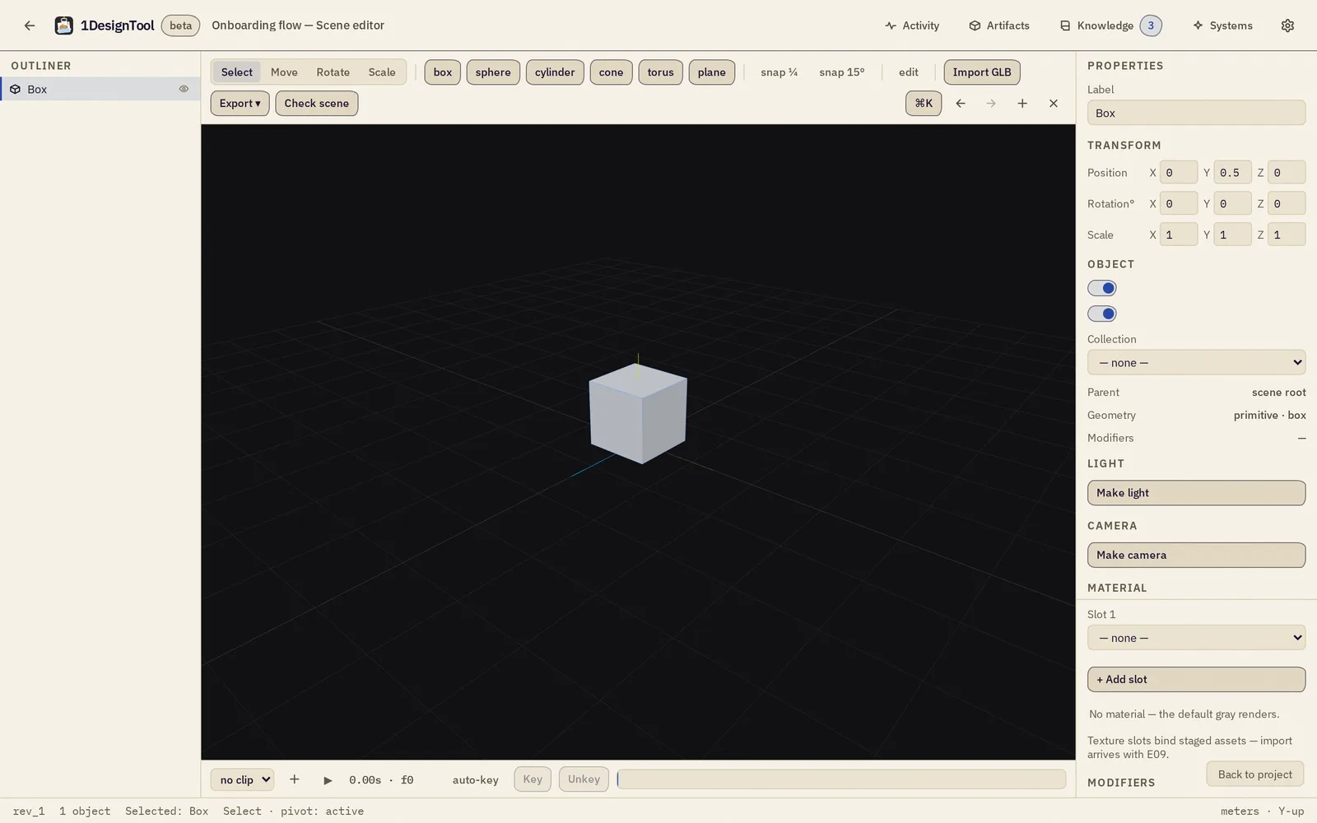Click the Unkey button
The width and height of the screenshot is (1317, 823).
click(584, 779)
